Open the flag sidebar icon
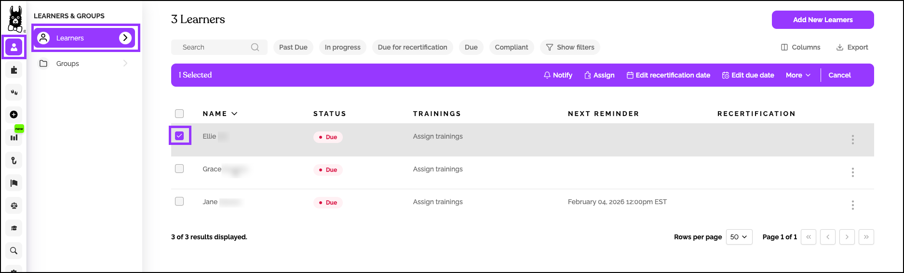 [14, 183]
